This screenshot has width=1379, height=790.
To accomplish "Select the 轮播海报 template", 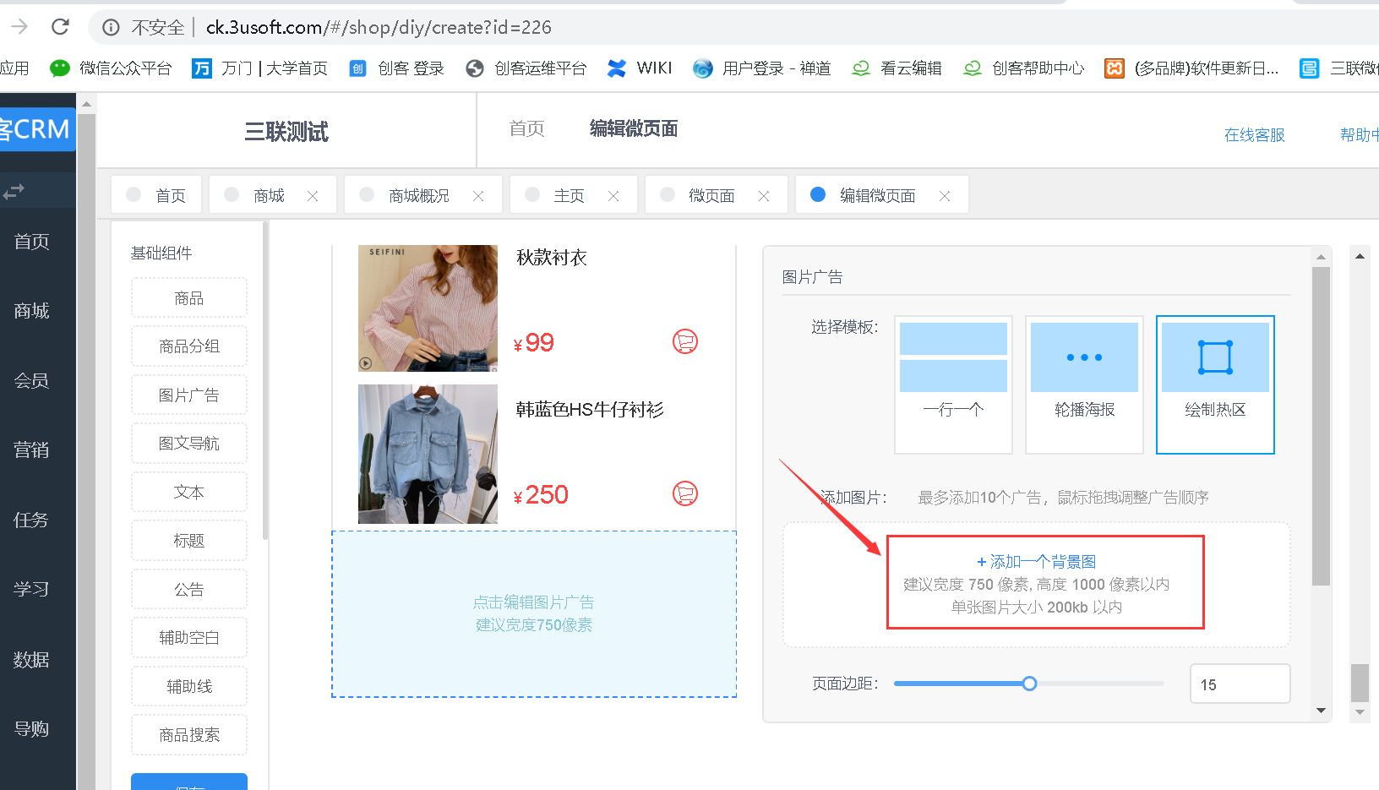I will [1084, 384].
